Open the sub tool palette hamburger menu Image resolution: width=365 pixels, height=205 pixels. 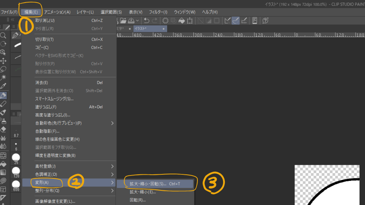point(14,27)
